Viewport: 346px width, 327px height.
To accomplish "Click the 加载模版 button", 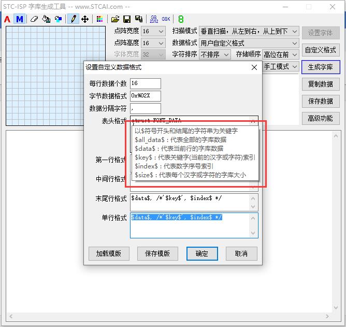I will (109, 254).
